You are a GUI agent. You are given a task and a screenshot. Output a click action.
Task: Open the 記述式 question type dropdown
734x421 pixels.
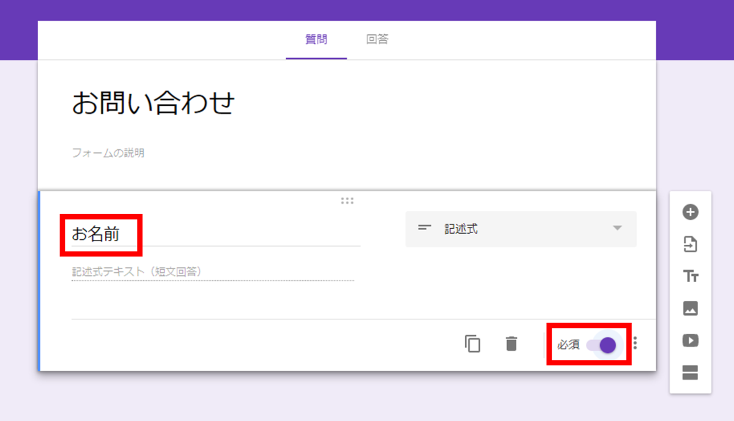pyautogui.click(x=521, y=229)
